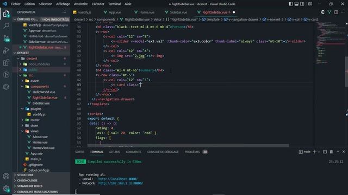Screen dimensions: 348x195
Task: Add a new terminal with the plus icon
Action: [314, 152]
